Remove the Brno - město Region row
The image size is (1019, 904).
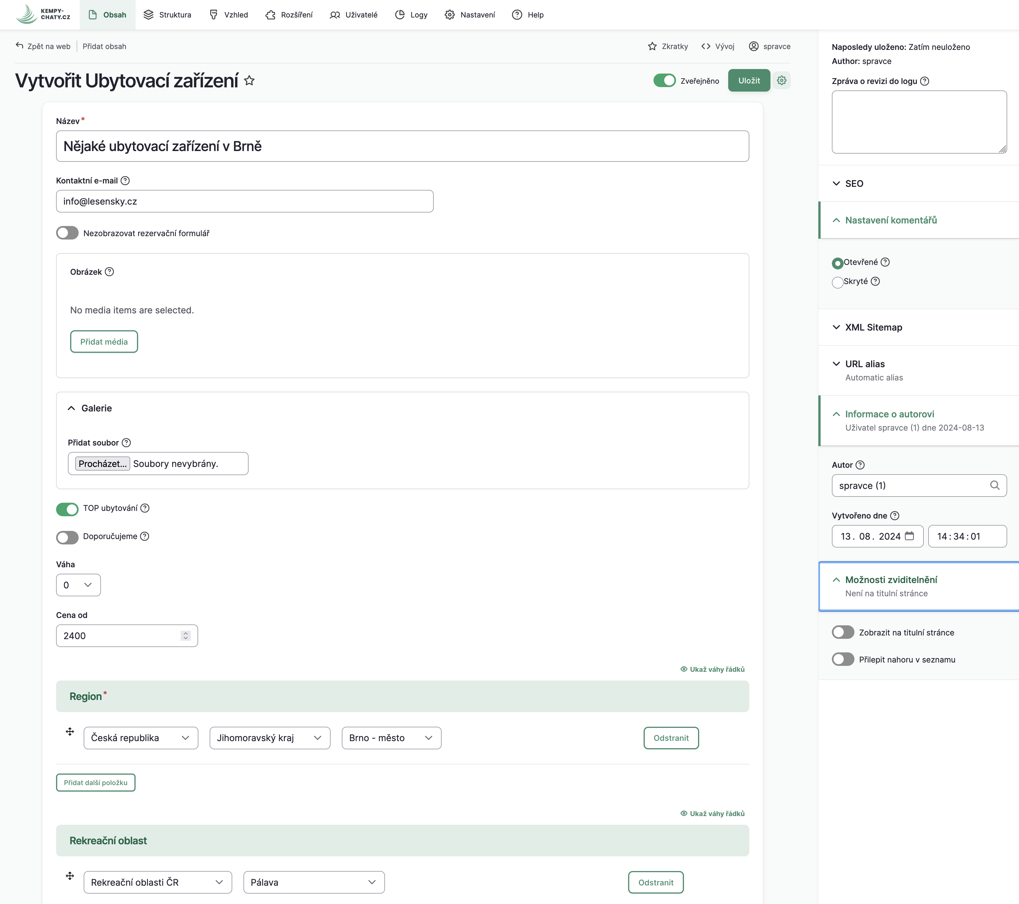coord(671,738)
